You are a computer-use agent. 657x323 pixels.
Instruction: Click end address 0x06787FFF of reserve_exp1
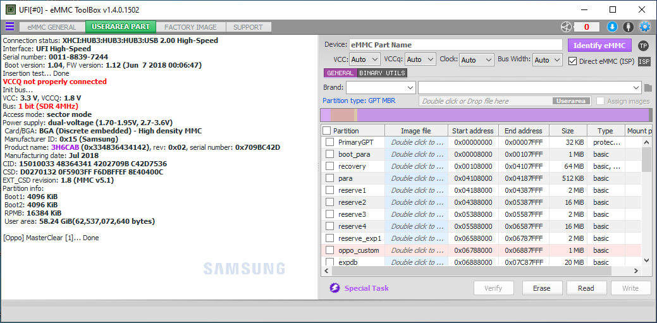(524, 239)
